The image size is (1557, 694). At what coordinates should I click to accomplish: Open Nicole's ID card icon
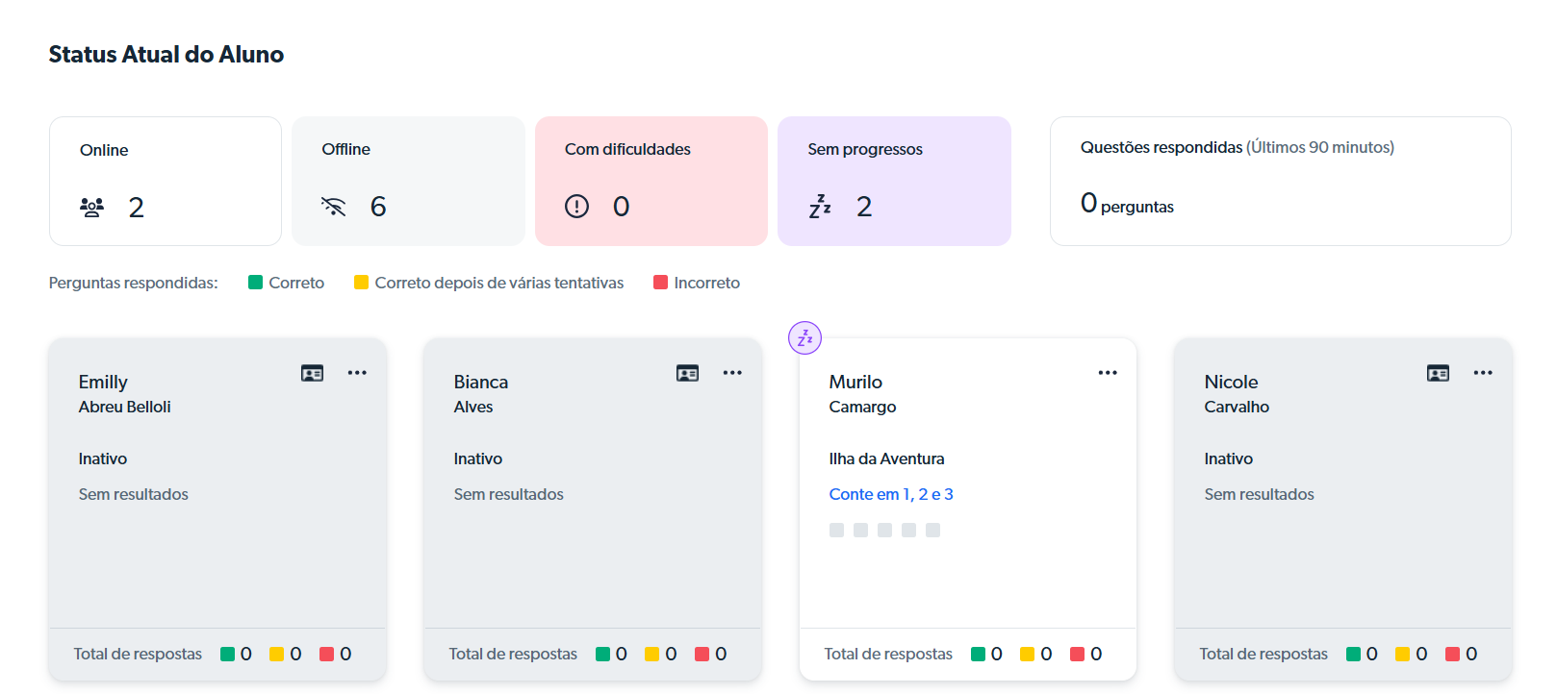(1438, 373)
